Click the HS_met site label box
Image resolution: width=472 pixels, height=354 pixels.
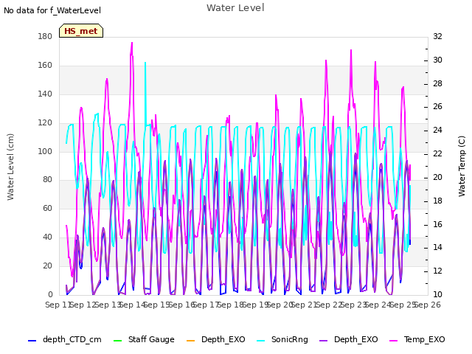click(81, 31)
